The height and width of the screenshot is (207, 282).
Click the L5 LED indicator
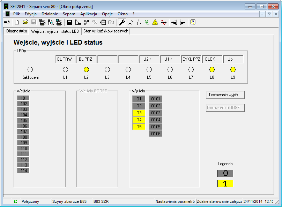pos(149,69)
